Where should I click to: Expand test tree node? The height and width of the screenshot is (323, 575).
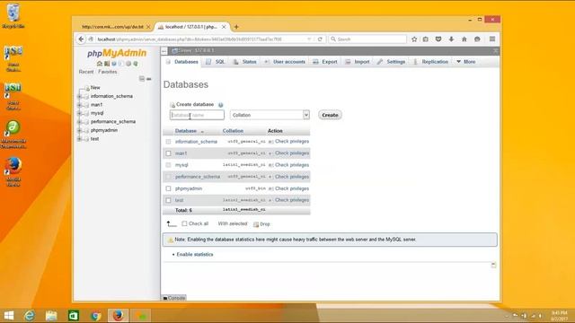click(x=80, y=139)
